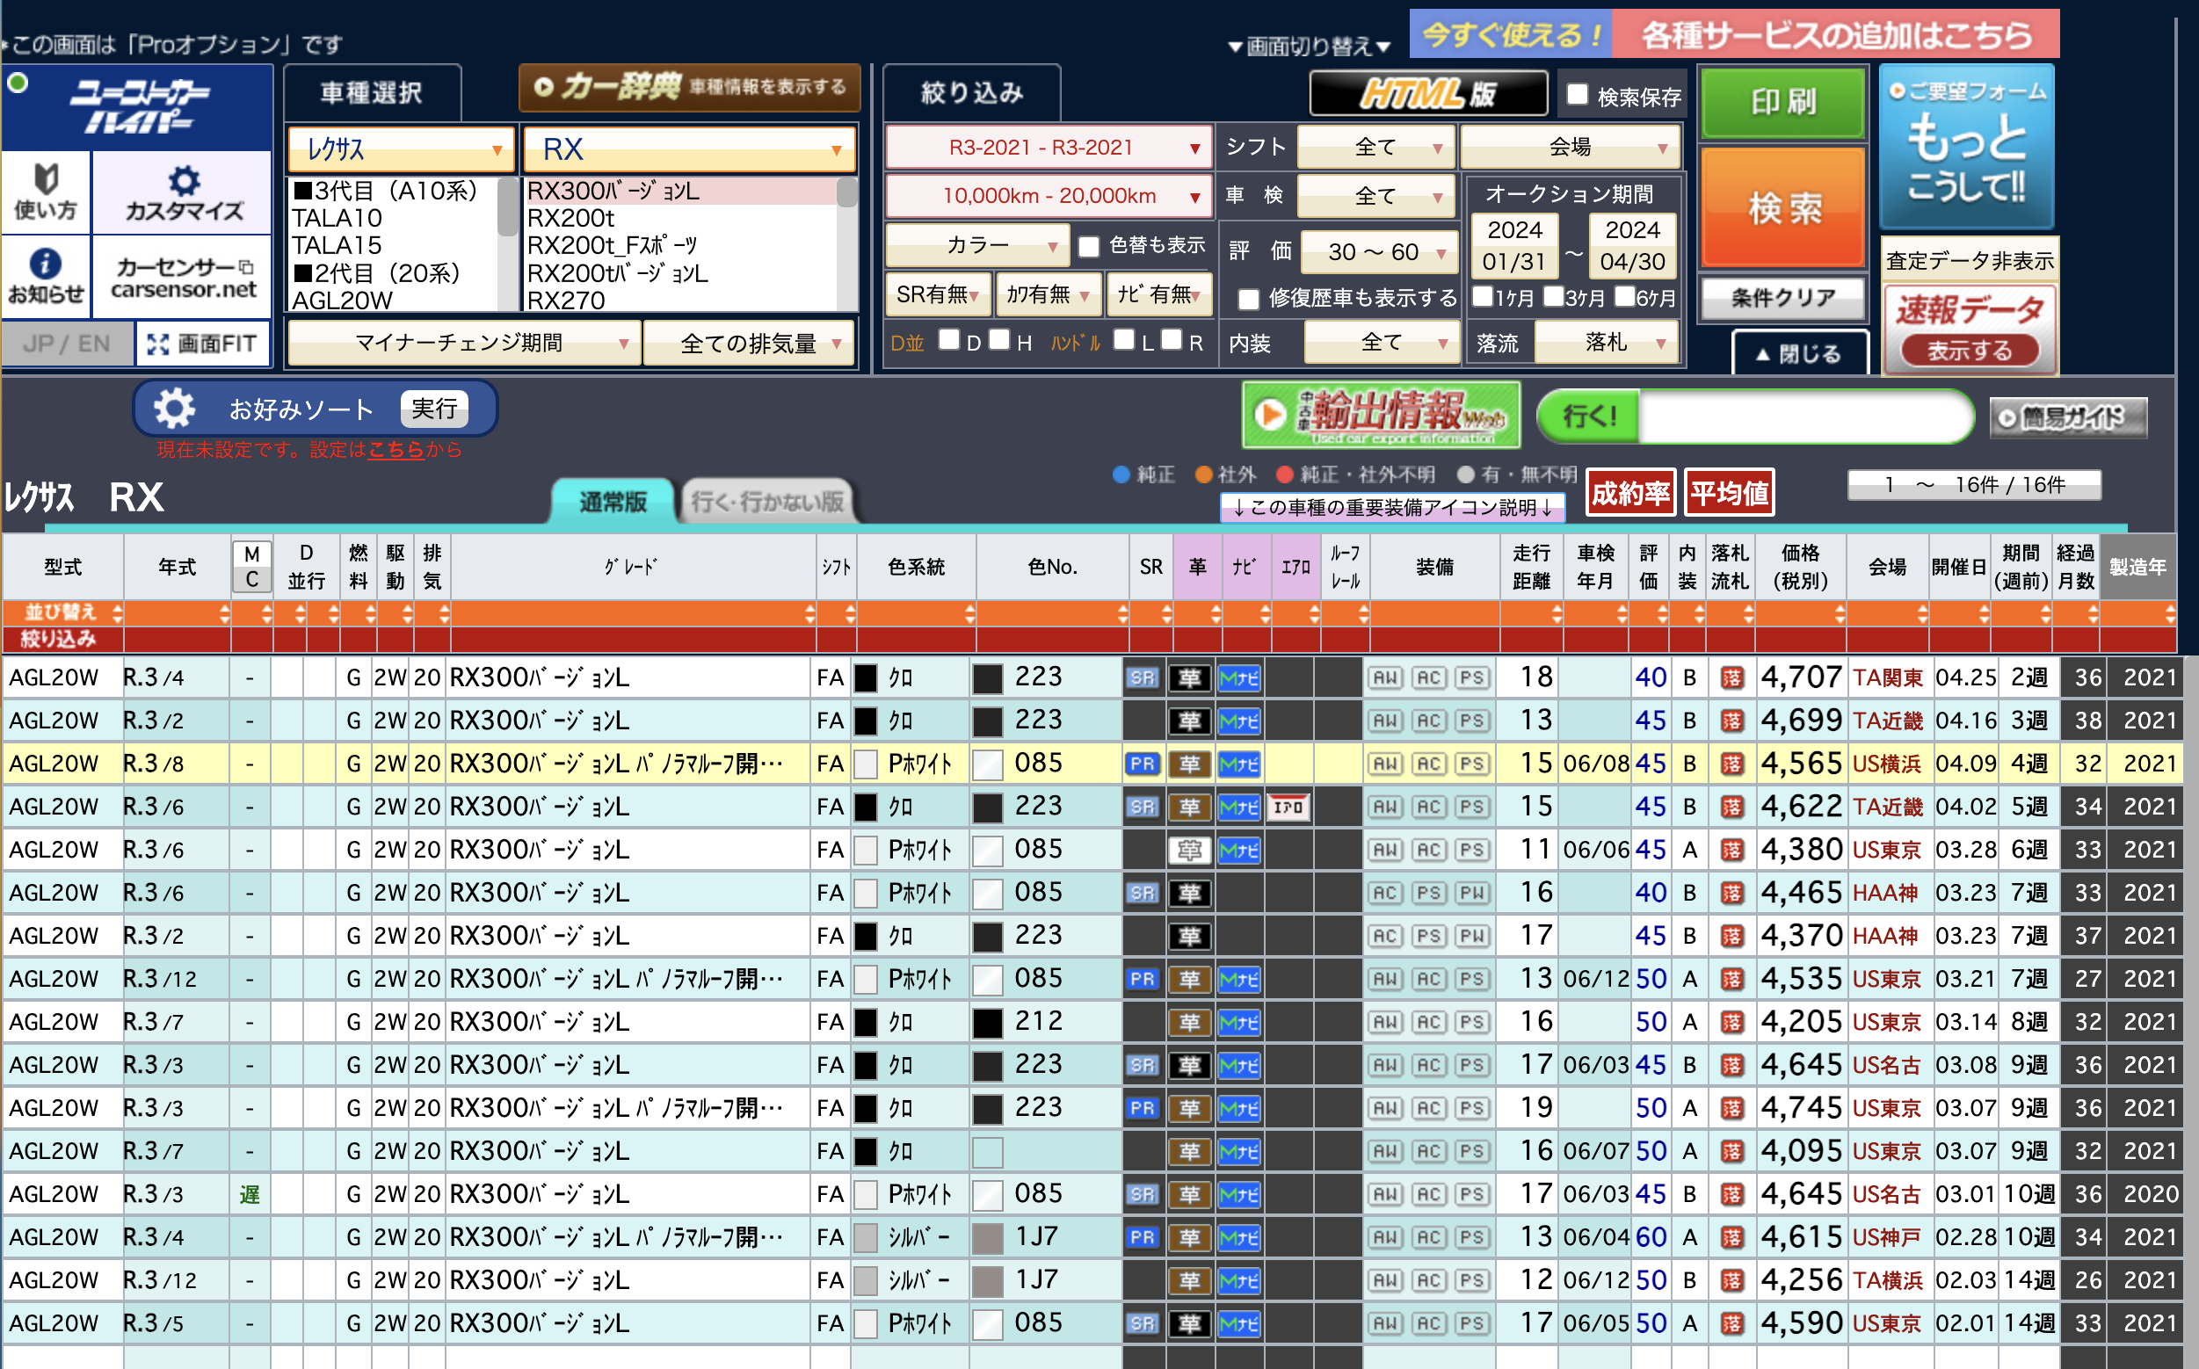Viewport: 2199px width, 1369px height.
Task: Open the R3-2021 year range dropdown
Action: pos(1049,148)
